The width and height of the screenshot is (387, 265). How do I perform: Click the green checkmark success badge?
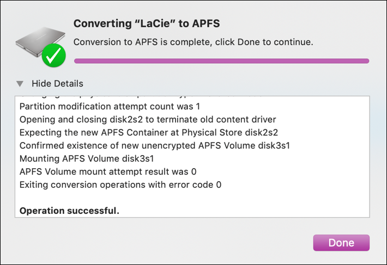point(54,55)
